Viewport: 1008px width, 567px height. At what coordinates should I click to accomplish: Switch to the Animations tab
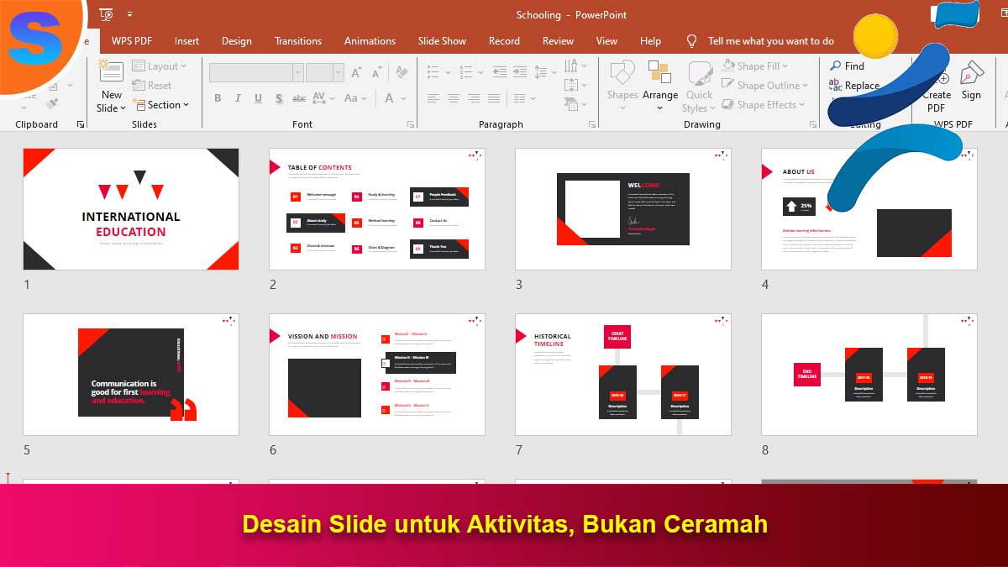[370, 40]
